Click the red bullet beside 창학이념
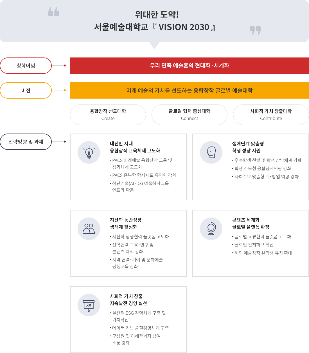This screenshot has height=353, width=309. coord(64,66)
